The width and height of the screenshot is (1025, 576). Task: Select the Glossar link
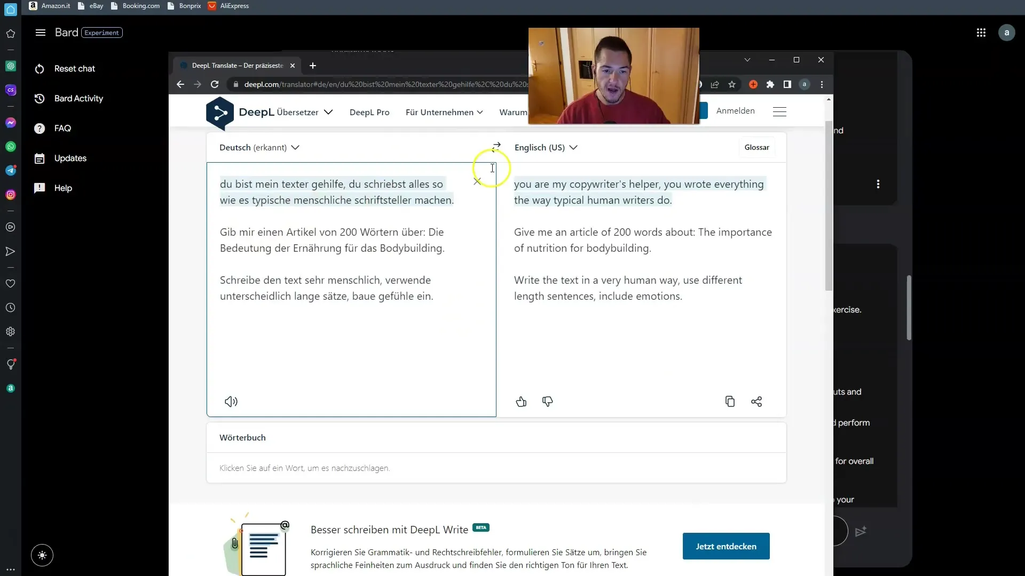pyautogui.click(x=758, y=147)
